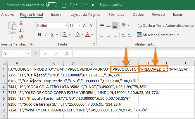195x119 pixels.
Task: Switch to the Fórmulas tab
Action: tap(116, 15)
